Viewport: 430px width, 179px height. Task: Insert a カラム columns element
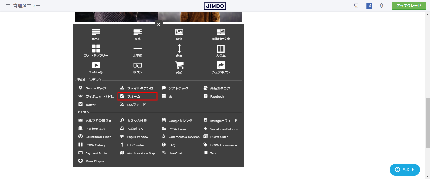point(221,51)
